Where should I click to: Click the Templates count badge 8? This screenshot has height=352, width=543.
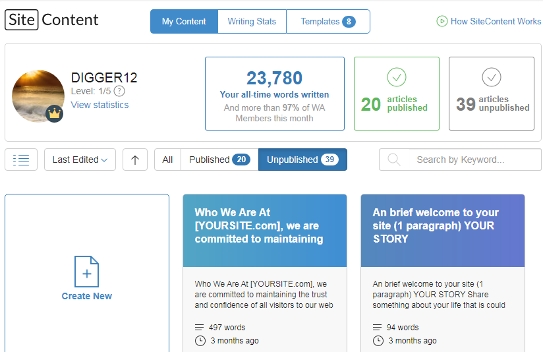[x=349, y=22]
